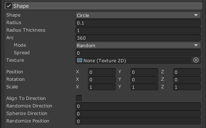Click the Randomize Direction value field
The height and width of the screenshot is (128, 206).
pyautogui.click(x=138, y=106)
